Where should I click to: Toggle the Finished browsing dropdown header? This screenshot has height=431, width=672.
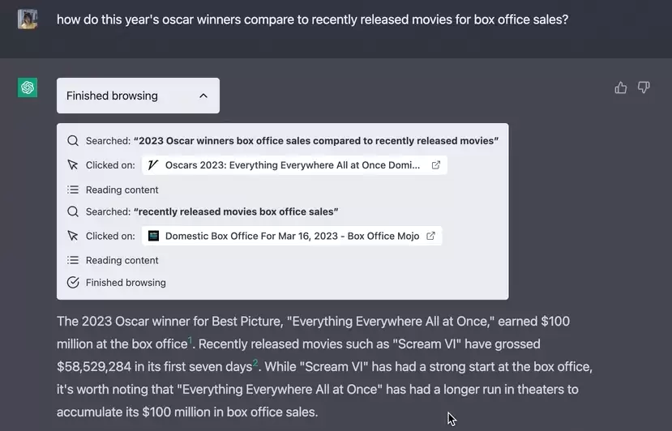click(138, 96)
